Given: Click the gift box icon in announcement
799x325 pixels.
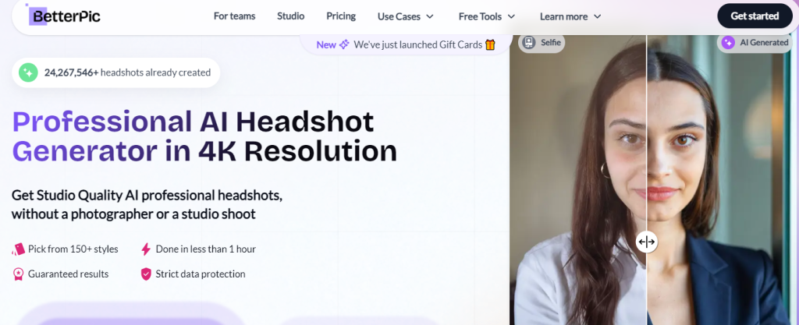Looking at the screenshot, I should [490, 44].
